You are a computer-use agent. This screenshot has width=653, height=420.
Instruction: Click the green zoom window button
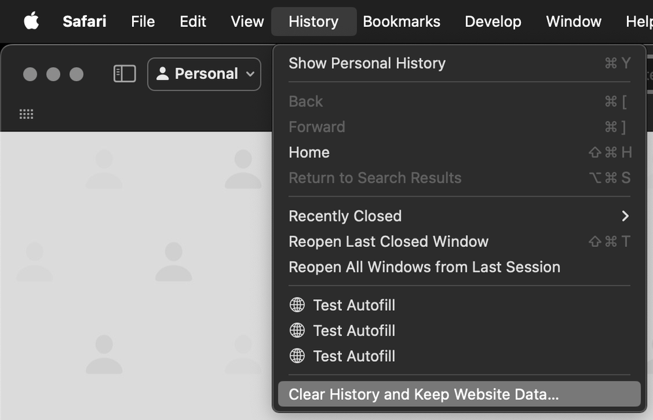(x=76, y=74)
